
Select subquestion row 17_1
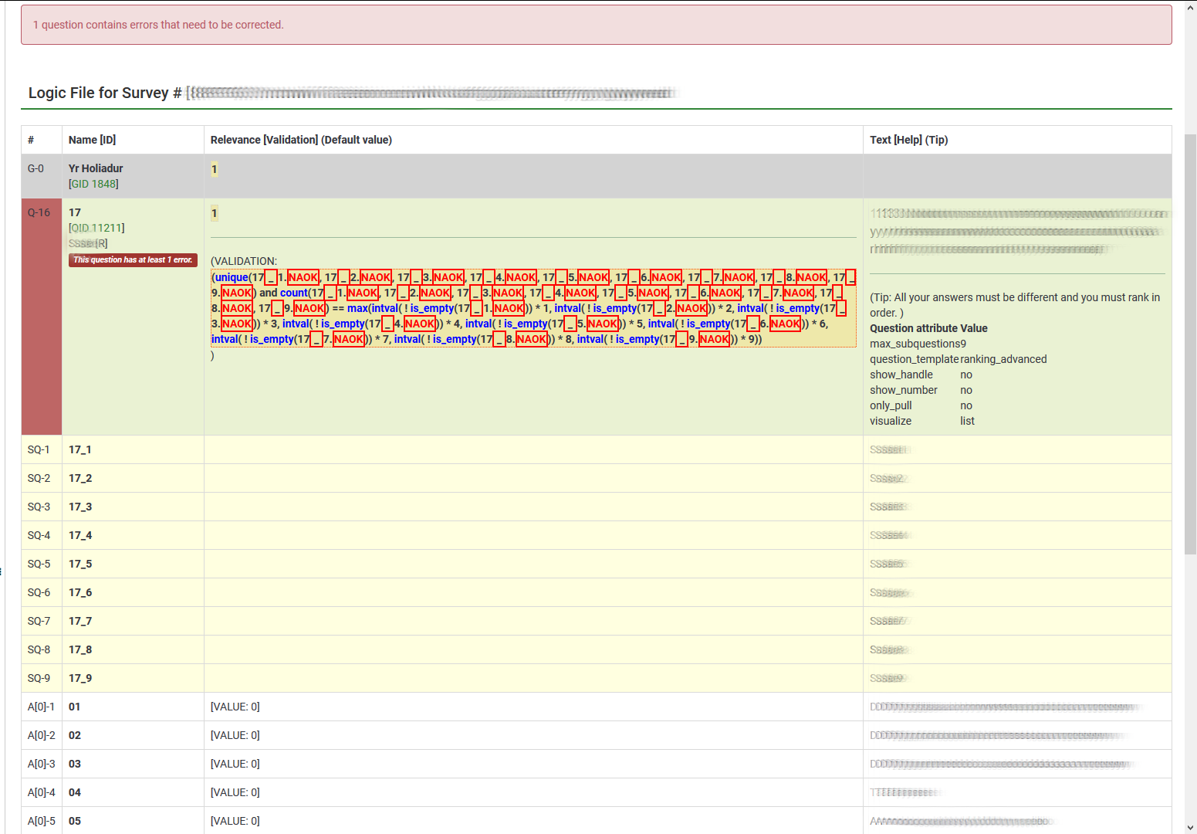click(80, 449)
